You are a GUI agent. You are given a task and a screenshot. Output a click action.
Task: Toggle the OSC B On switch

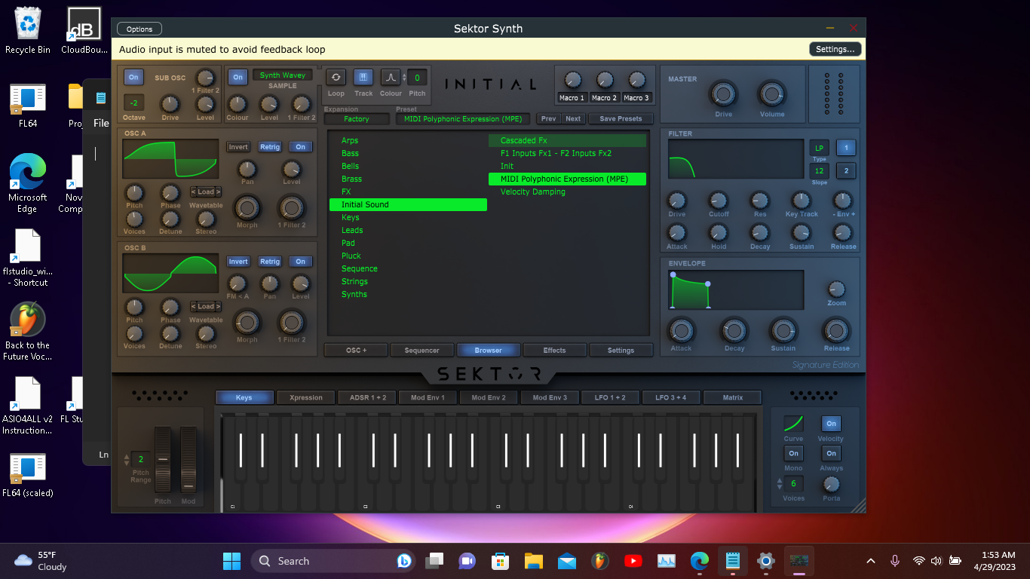pos(301,262)
